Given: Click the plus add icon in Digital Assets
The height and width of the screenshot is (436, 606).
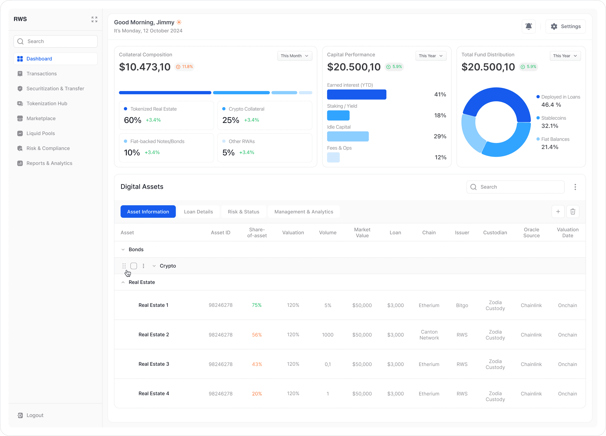Looking at the screenshot, I should tap(558, 212).
